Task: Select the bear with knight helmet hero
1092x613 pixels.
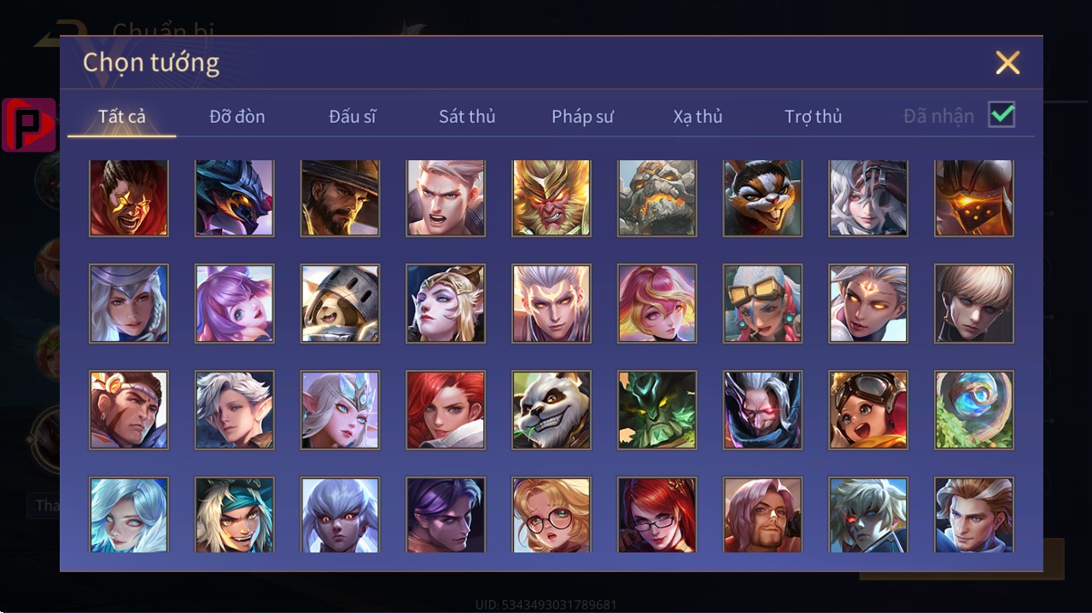Action: 340,304
